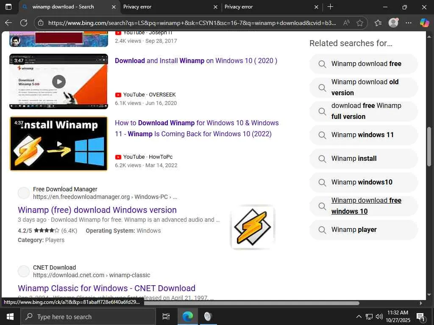The width and height of the screenshot is (434, 325).
Task: Close the second Privacy error tab
Action: (316, 7)
